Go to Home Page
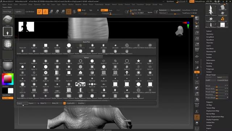 (7, 12)
